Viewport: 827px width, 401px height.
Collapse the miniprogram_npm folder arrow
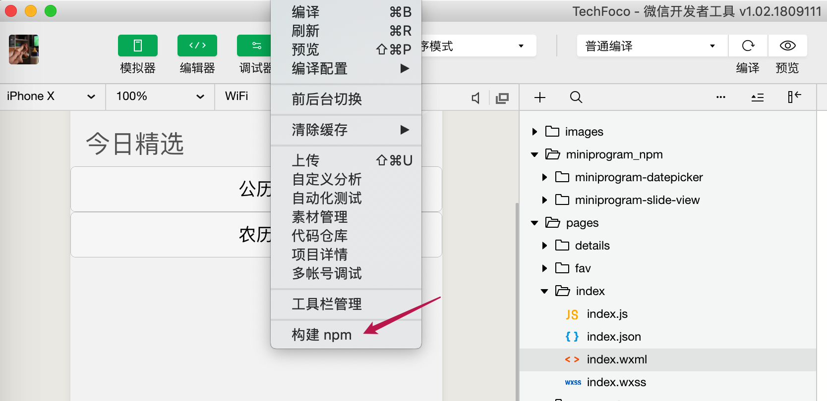pos(534,154)
